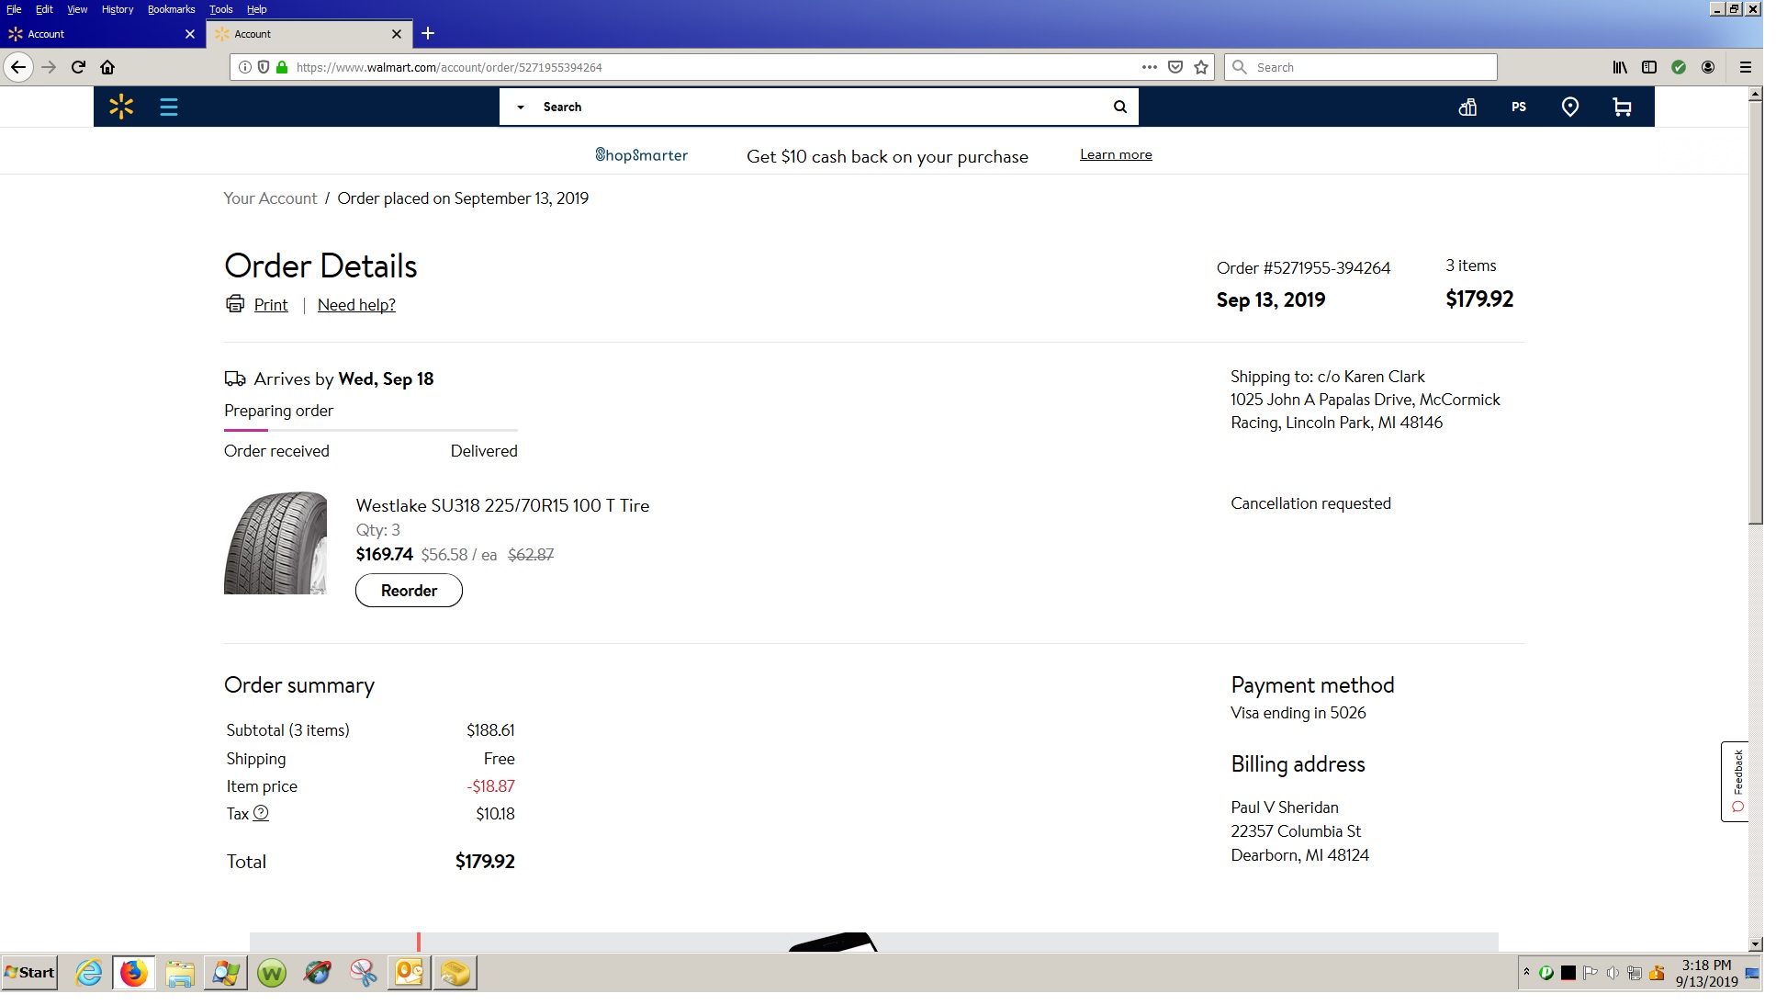Expand the Walmart search department dropdown arrow
The height and width of the screenshot is (1005, 1776).
tap(520, 107)
